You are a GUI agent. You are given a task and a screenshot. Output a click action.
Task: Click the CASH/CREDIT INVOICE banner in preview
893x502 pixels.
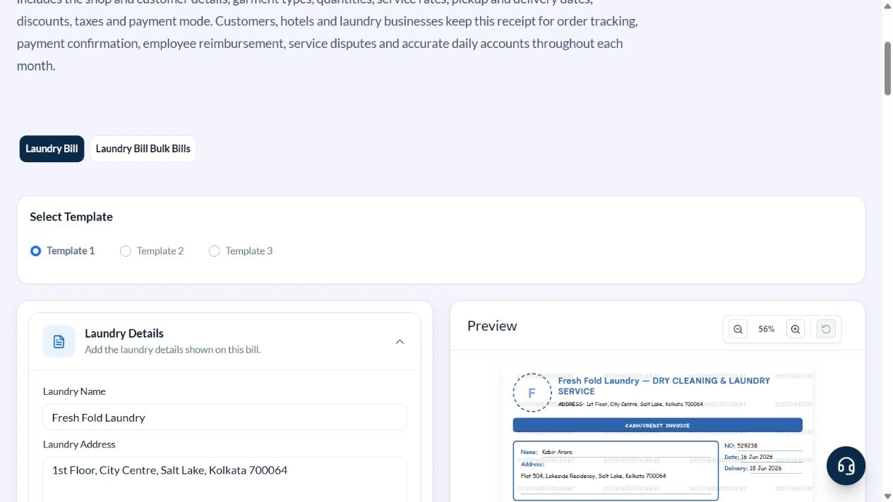[x=657, y=425]
